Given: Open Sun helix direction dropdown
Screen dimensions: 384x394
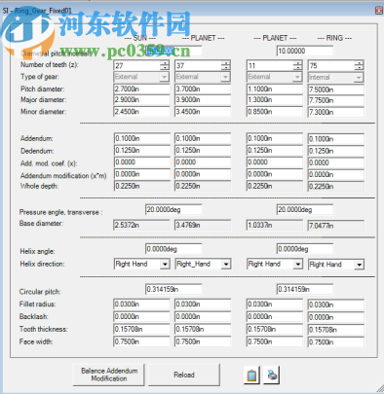Looking at the screenshot, I should click(165, 264).
